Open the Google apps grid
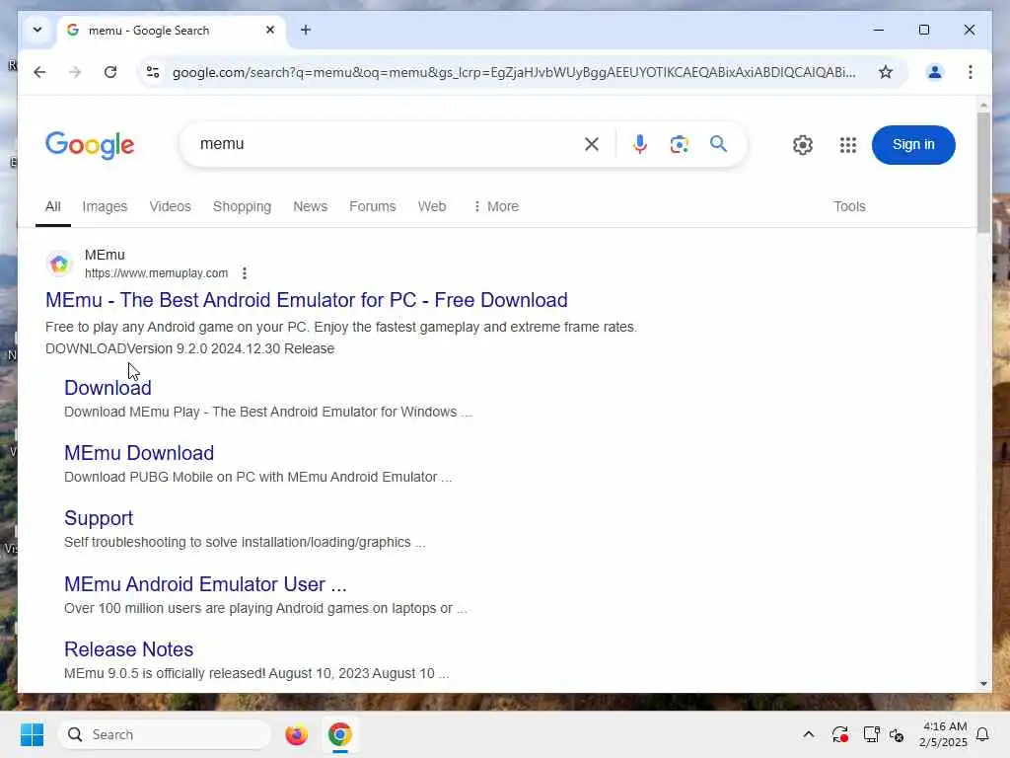 coord(847,144)
